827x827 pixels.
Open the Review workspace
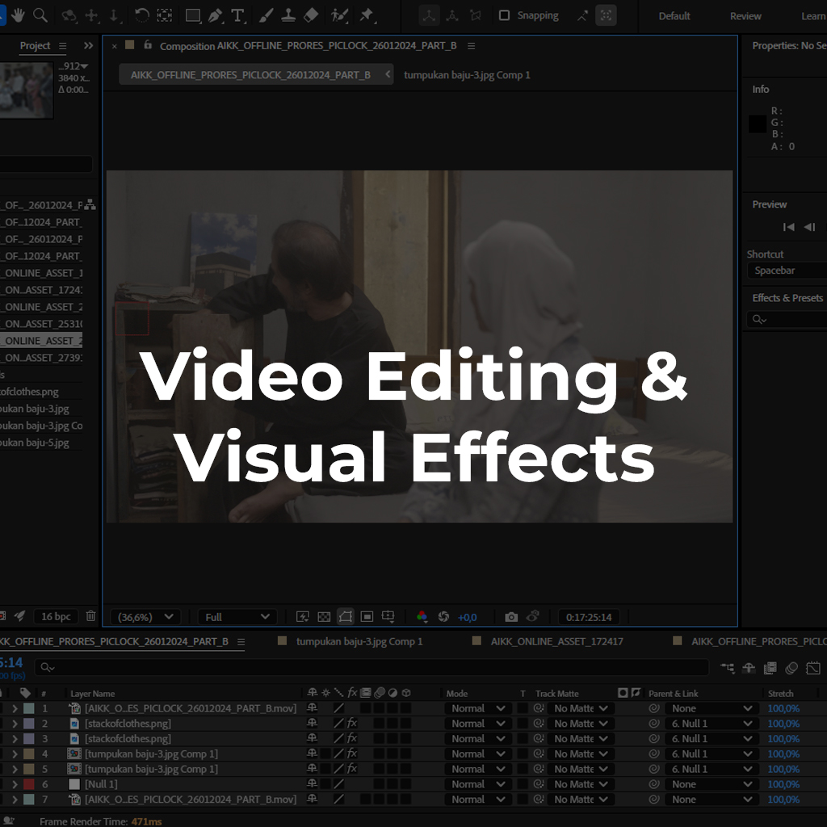(745, 16)
